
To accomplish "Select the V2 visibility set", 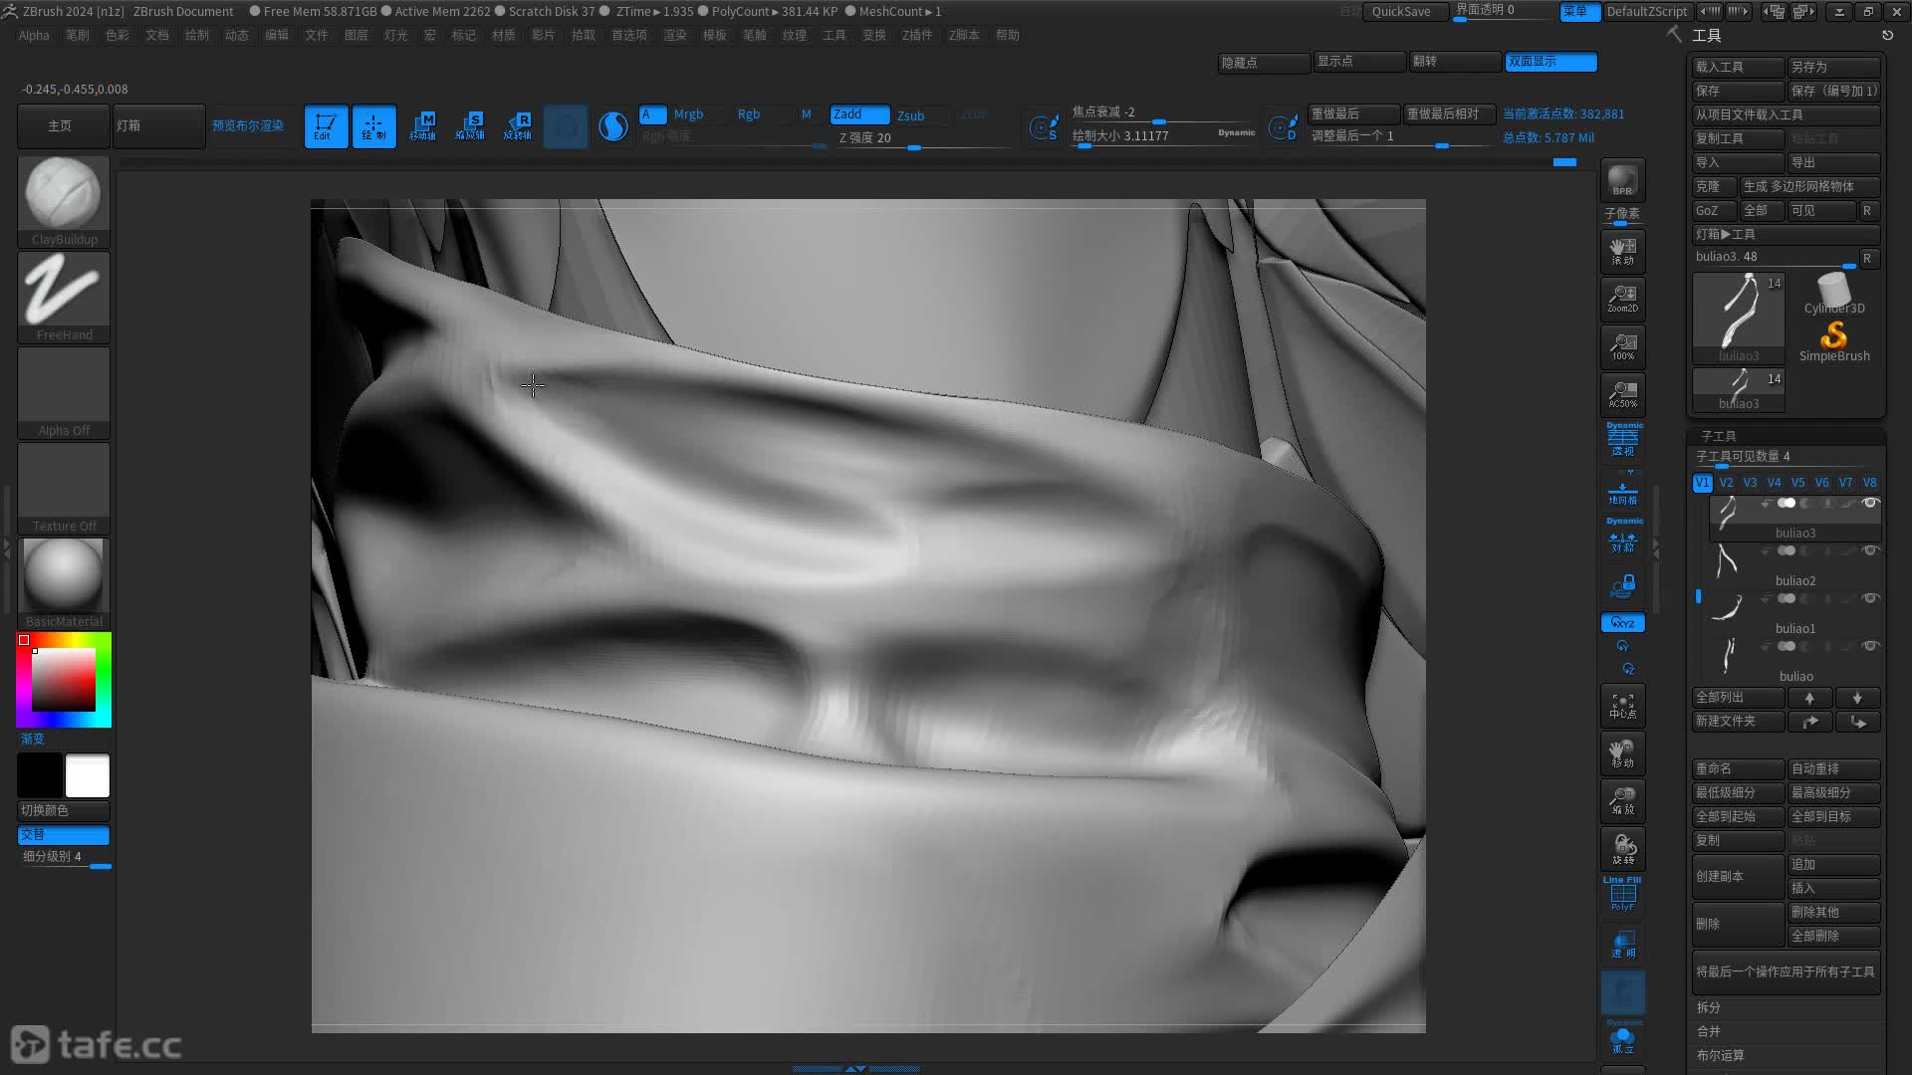I will (x=1727, y=483).
